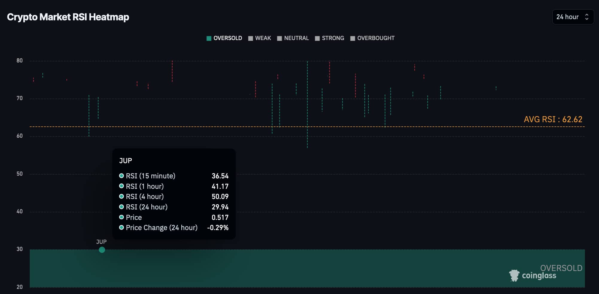Screen dimensions: 599x294
Task: Toggle the WEAK legend filter
Action: coord(259,38)
